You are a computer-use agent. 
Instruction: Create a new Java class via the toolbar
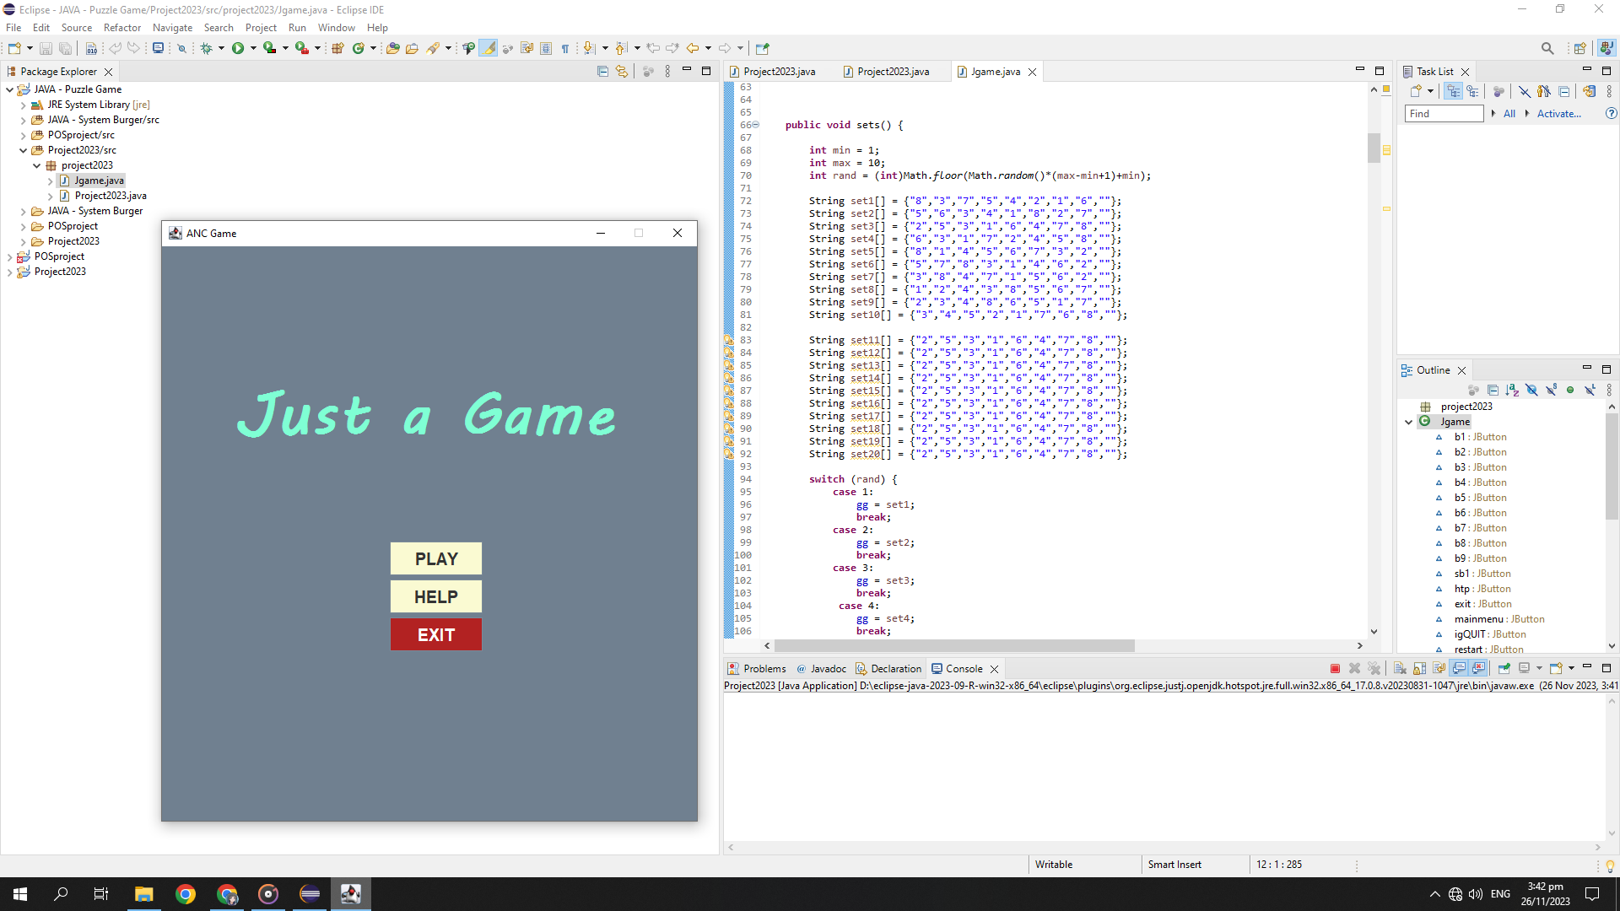(x=358, y=48)
